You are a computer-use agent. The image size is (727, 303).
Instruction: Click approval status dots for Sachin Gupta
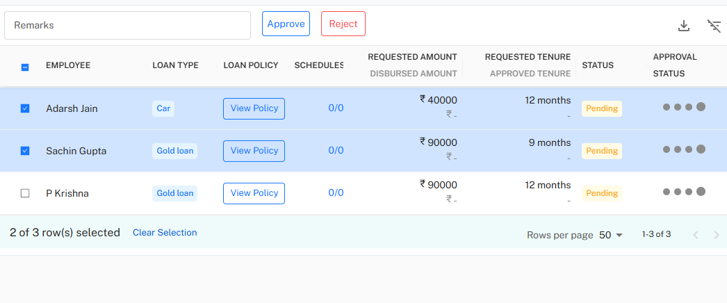point(684,149)
